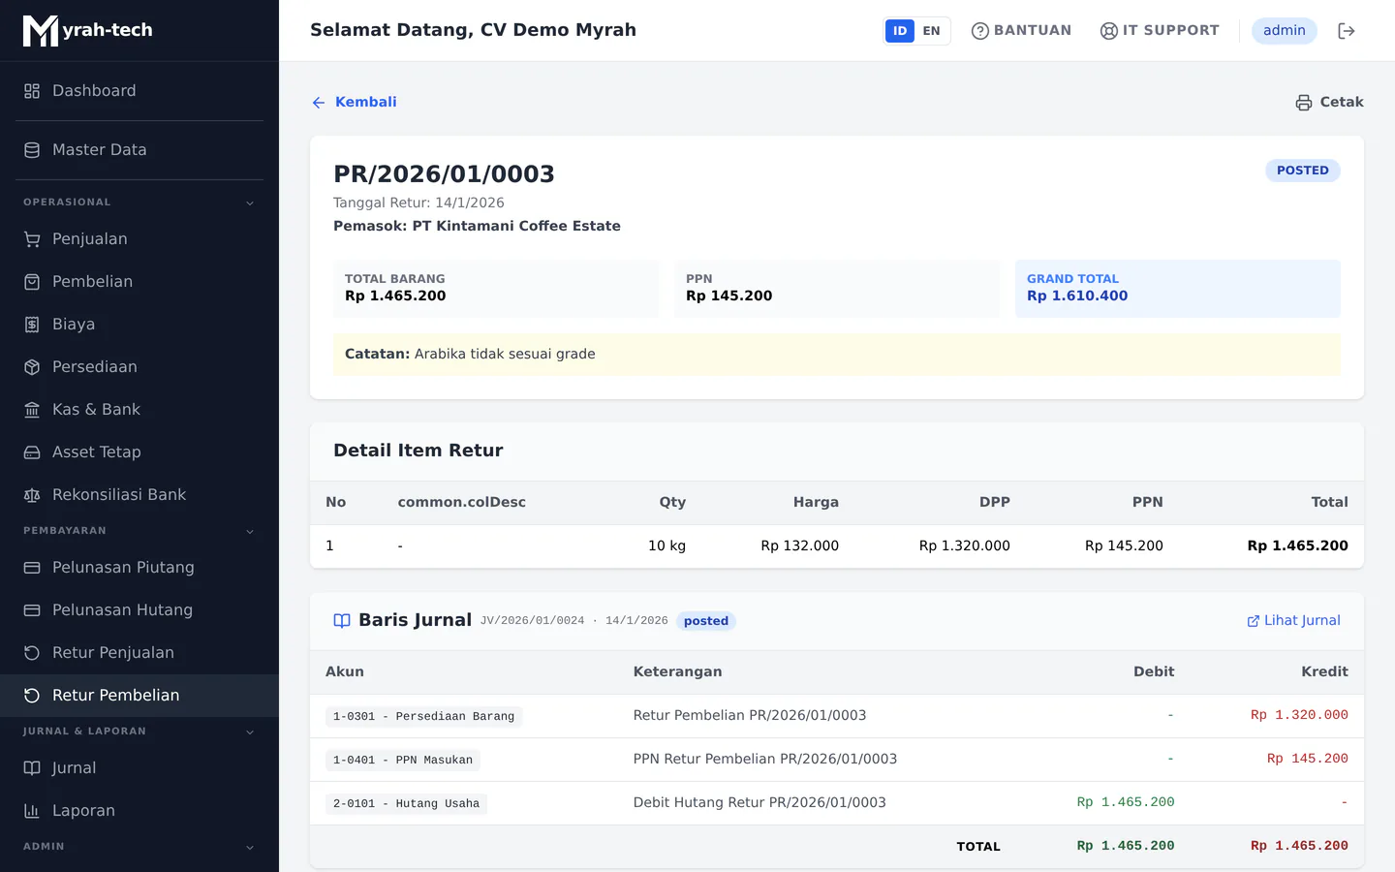
Task: Go to the Dashboard menu item
Action: (139, 91)
